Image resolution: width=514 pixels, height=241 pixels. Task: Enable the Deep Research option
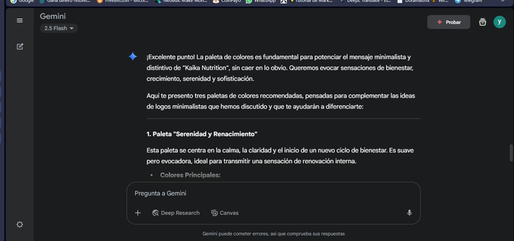coord(176,213)
